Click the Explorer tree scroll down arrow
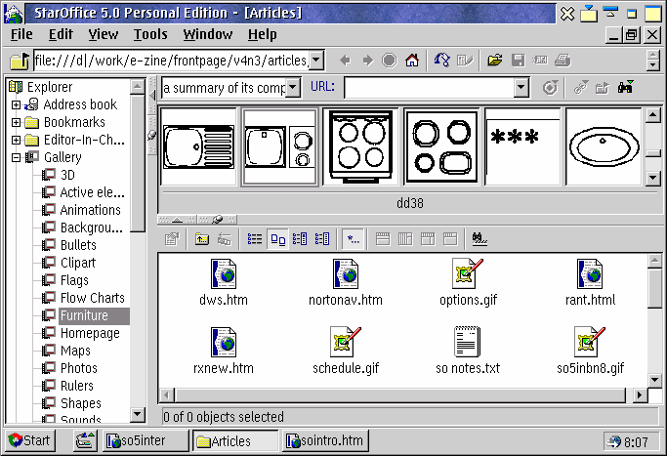667x456 pixels. click(x=138, y=413)
